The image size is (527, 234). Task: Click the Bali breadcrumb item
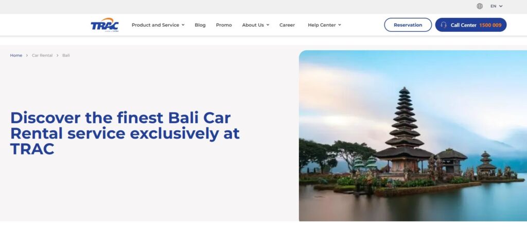pyautogui.click(x=66, y=55)
